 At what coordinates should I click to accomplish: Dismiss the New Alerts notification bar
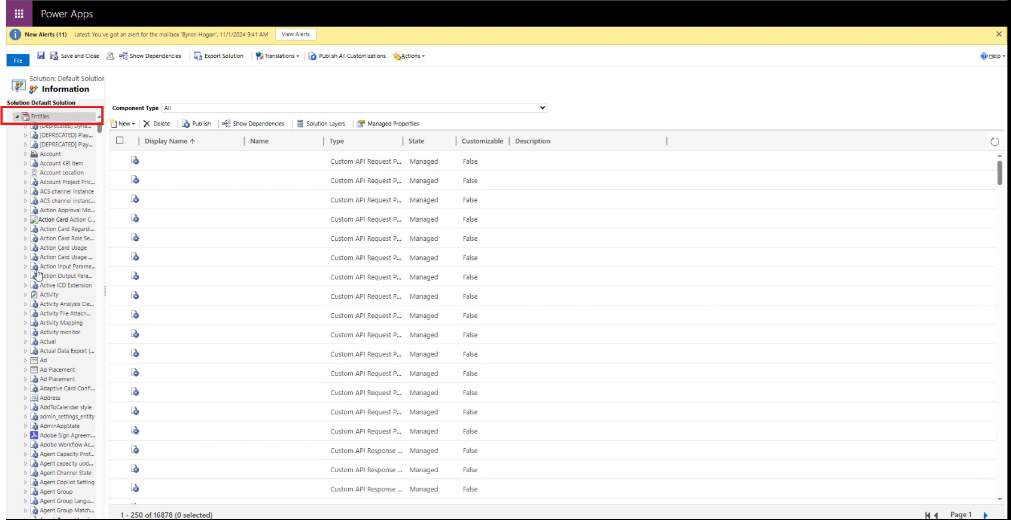[998, 35]
